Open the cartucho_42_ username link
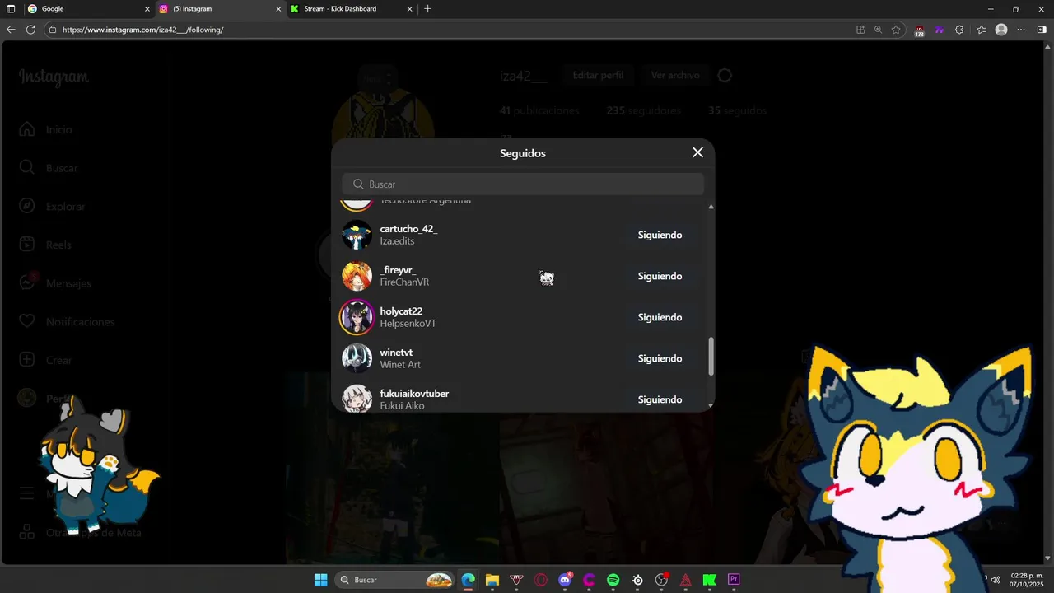Image resolution: width=1054 pixels, height=593 pixels. [408, 229]
